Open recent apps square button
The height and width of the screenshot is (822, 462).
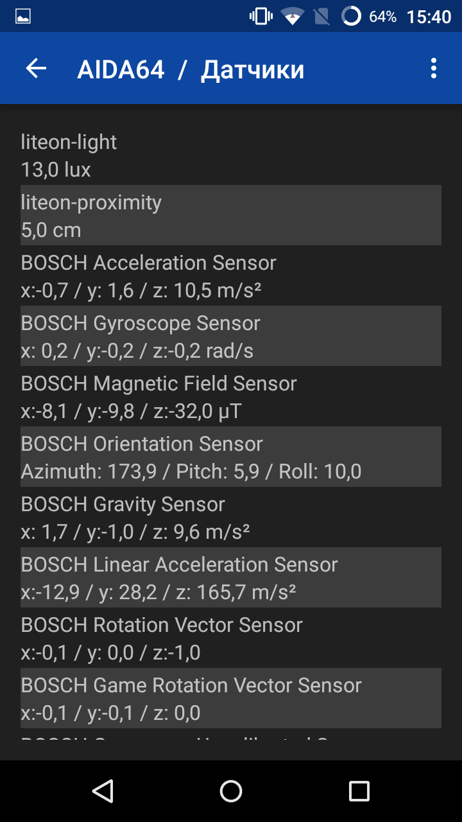[359, 791]
